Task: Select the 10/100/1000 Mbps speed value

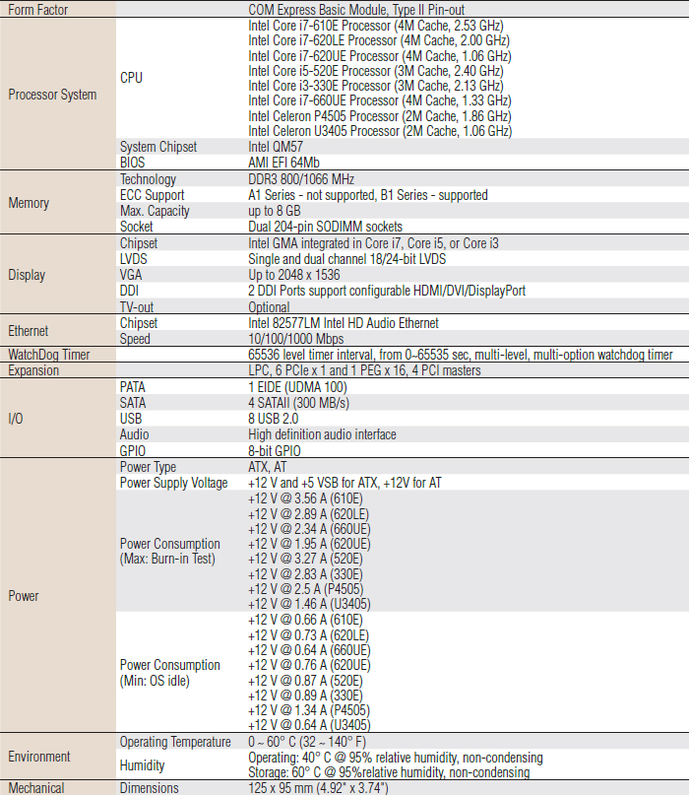Action: [295, 339]
